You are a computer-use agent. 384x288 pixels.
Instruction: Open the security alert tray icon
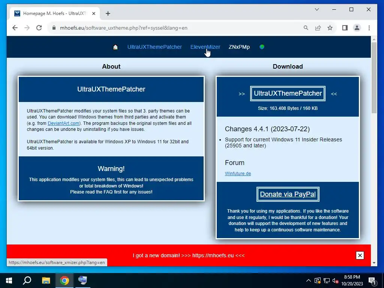pos(318,280)
